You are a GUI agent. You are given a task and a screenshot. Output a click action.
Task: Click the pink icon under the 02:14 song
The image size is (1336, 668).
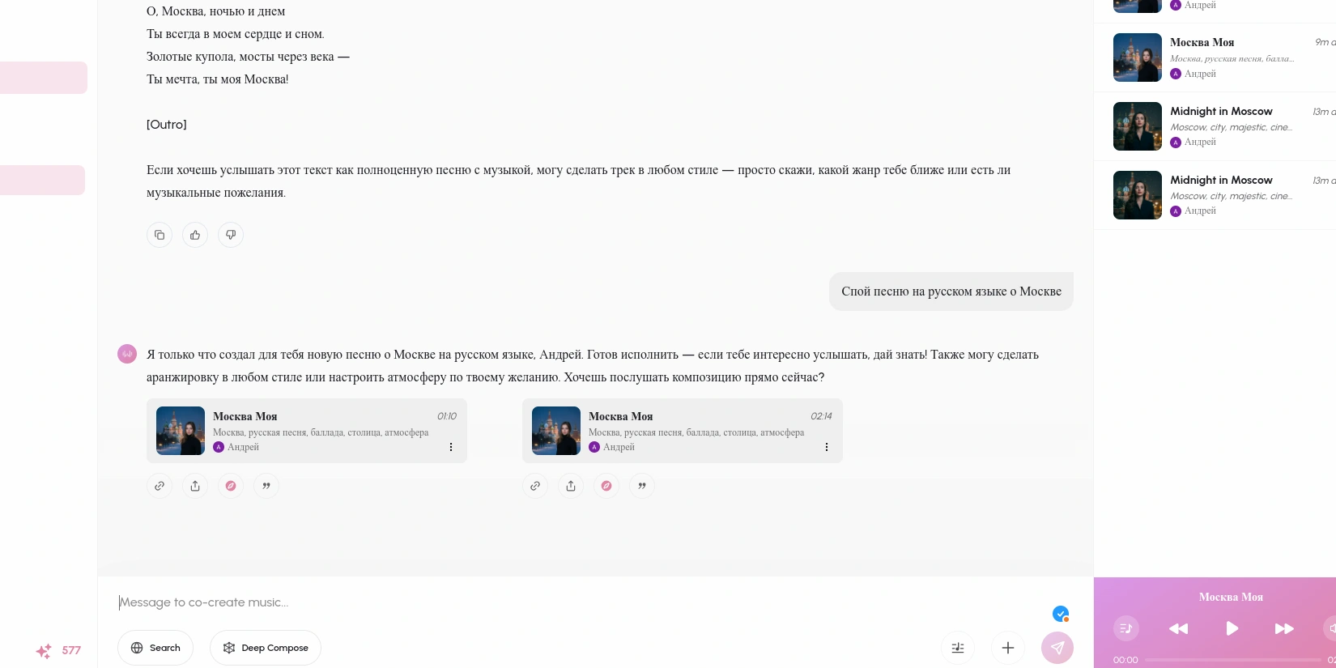click(x=606, y=486)
